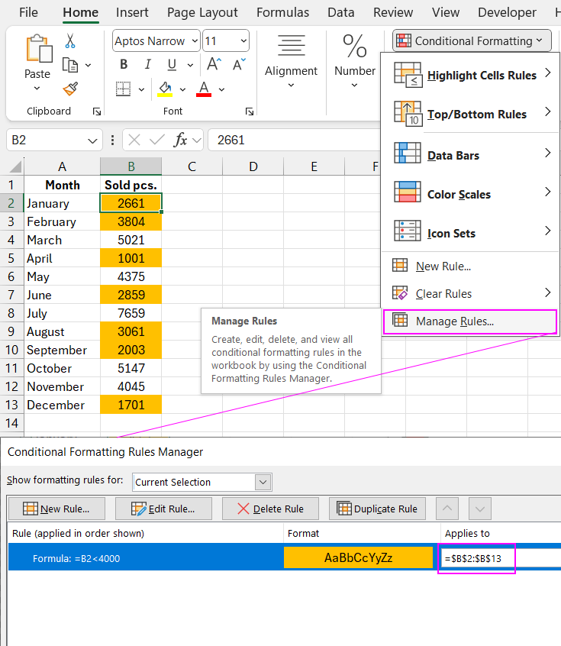Toggle Underline formatting
The image size is (561, 646).
pyautogui.click(x=172, y=64)
